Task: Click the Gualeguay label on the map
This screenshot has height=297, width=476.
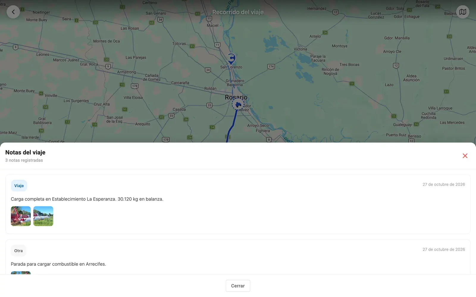Action: click(402, 125)
